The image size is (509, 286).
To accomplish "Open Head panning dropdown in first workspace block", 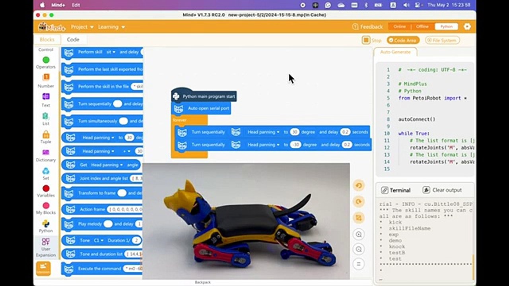I will pos(263,132).
